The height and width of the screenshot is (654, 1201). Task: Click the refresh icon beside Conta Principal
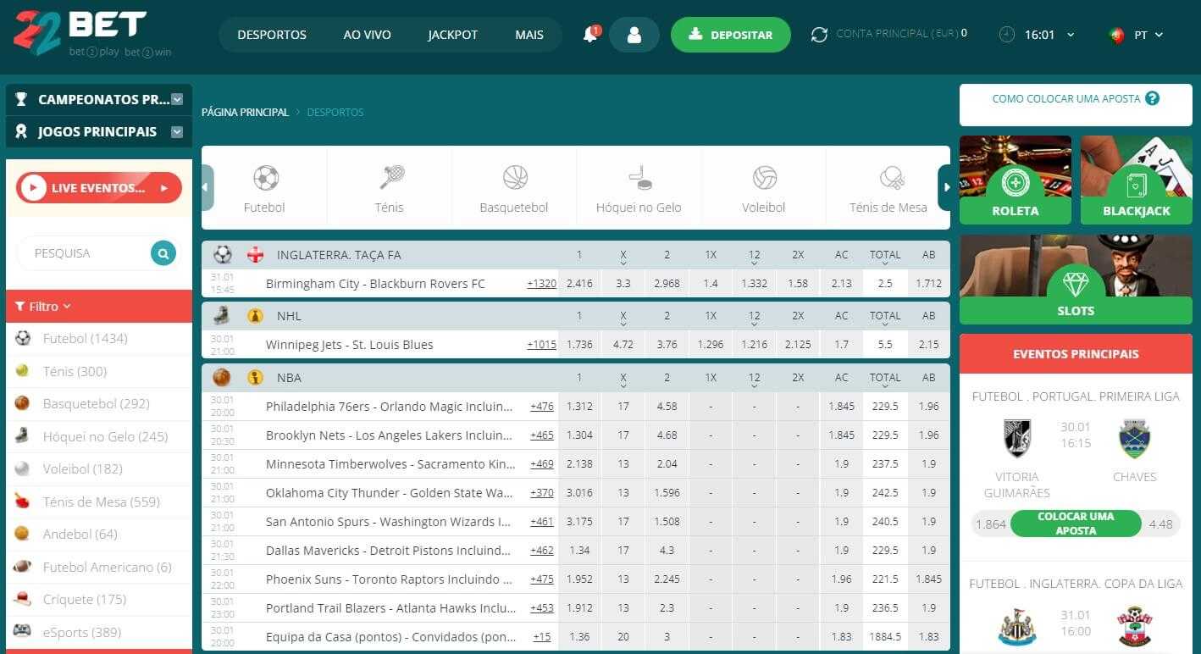click(818, 35)
